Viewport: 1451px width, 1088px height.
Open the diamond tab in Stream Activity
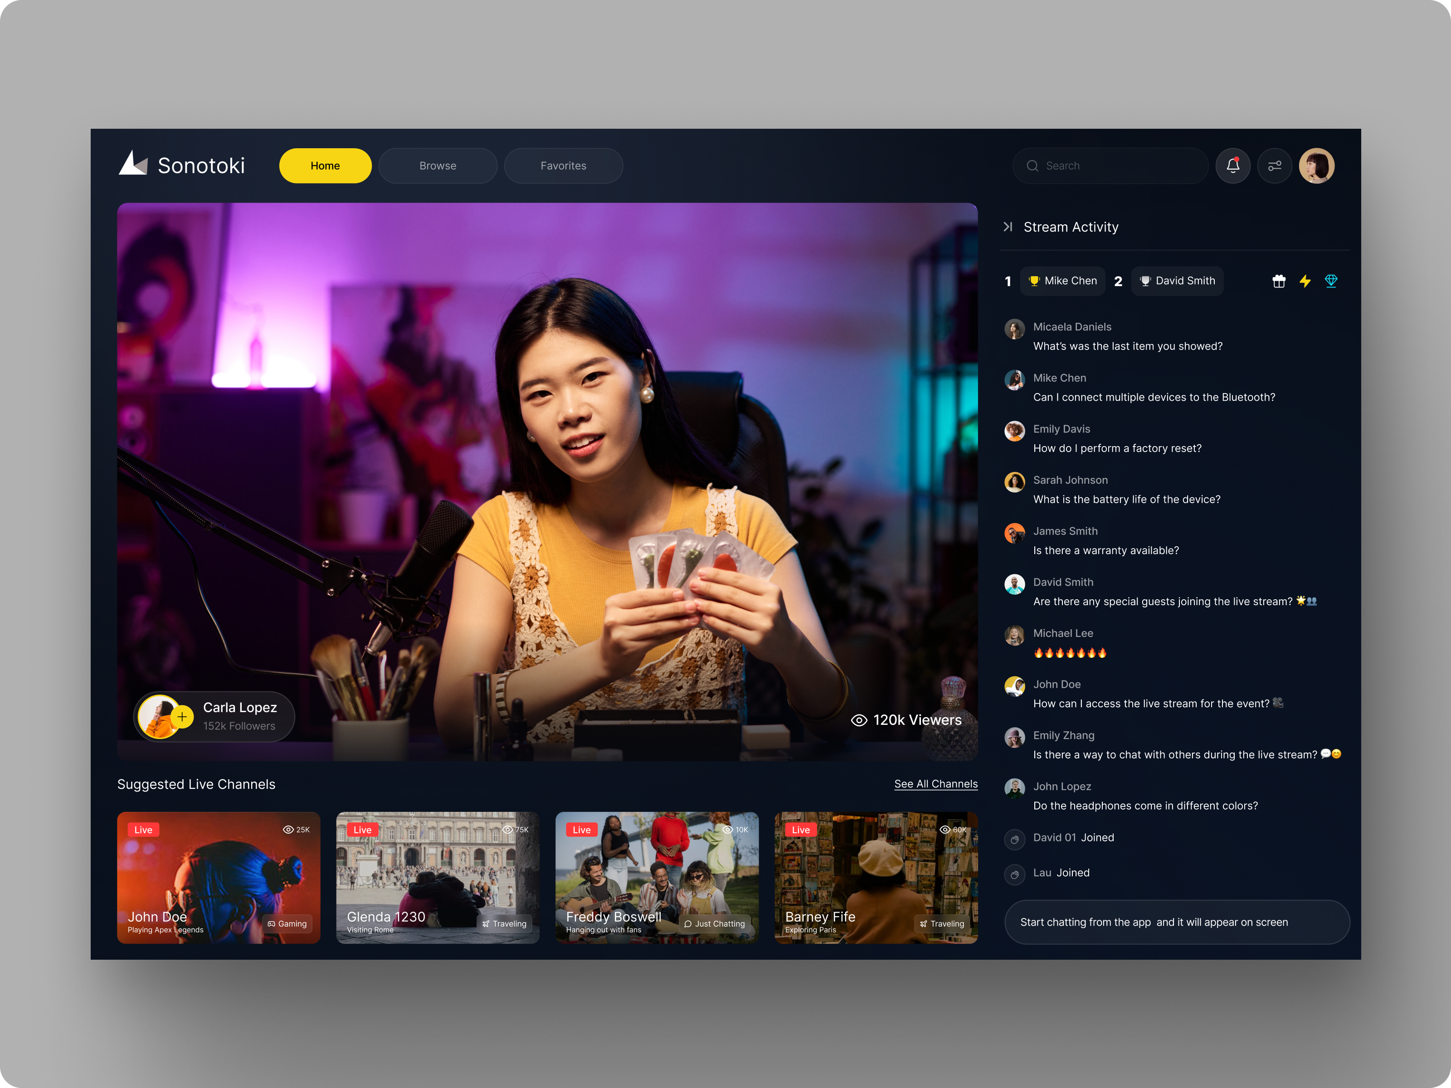click(1332, 281)
